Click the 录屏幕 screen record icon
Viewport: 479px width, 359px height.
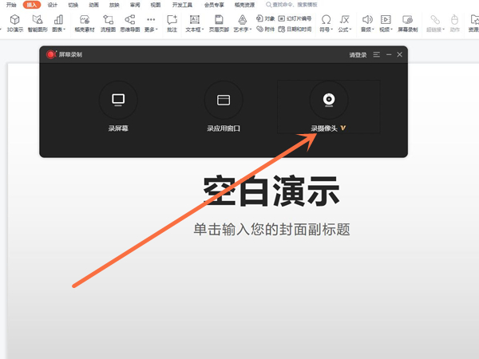(x=118, y=100)
